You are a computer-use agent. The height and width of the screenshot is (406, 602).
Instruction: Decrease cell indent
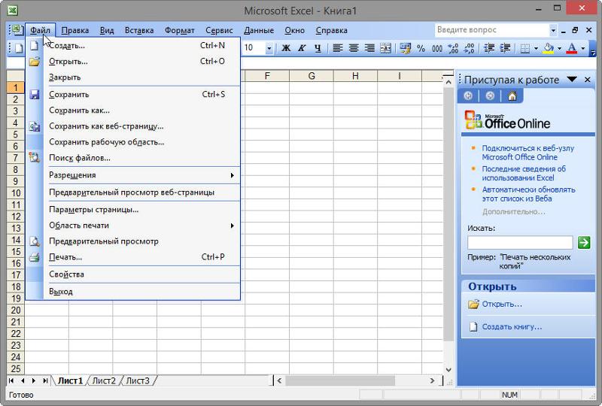click(489, 48)
